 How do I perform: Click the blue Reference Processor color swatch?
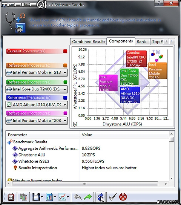pyautogui.click(x=65, y=98)
